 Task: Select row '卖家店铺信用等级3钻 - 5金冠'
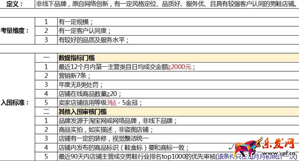click(x=178, y=103)
